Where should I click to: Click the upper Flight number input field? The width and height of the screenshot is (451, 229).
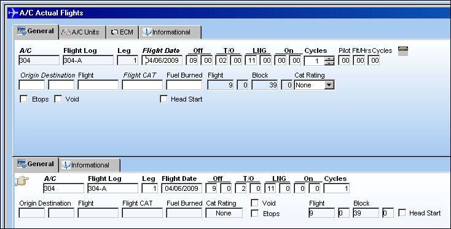pyautogui.click(x=98, y=85)
